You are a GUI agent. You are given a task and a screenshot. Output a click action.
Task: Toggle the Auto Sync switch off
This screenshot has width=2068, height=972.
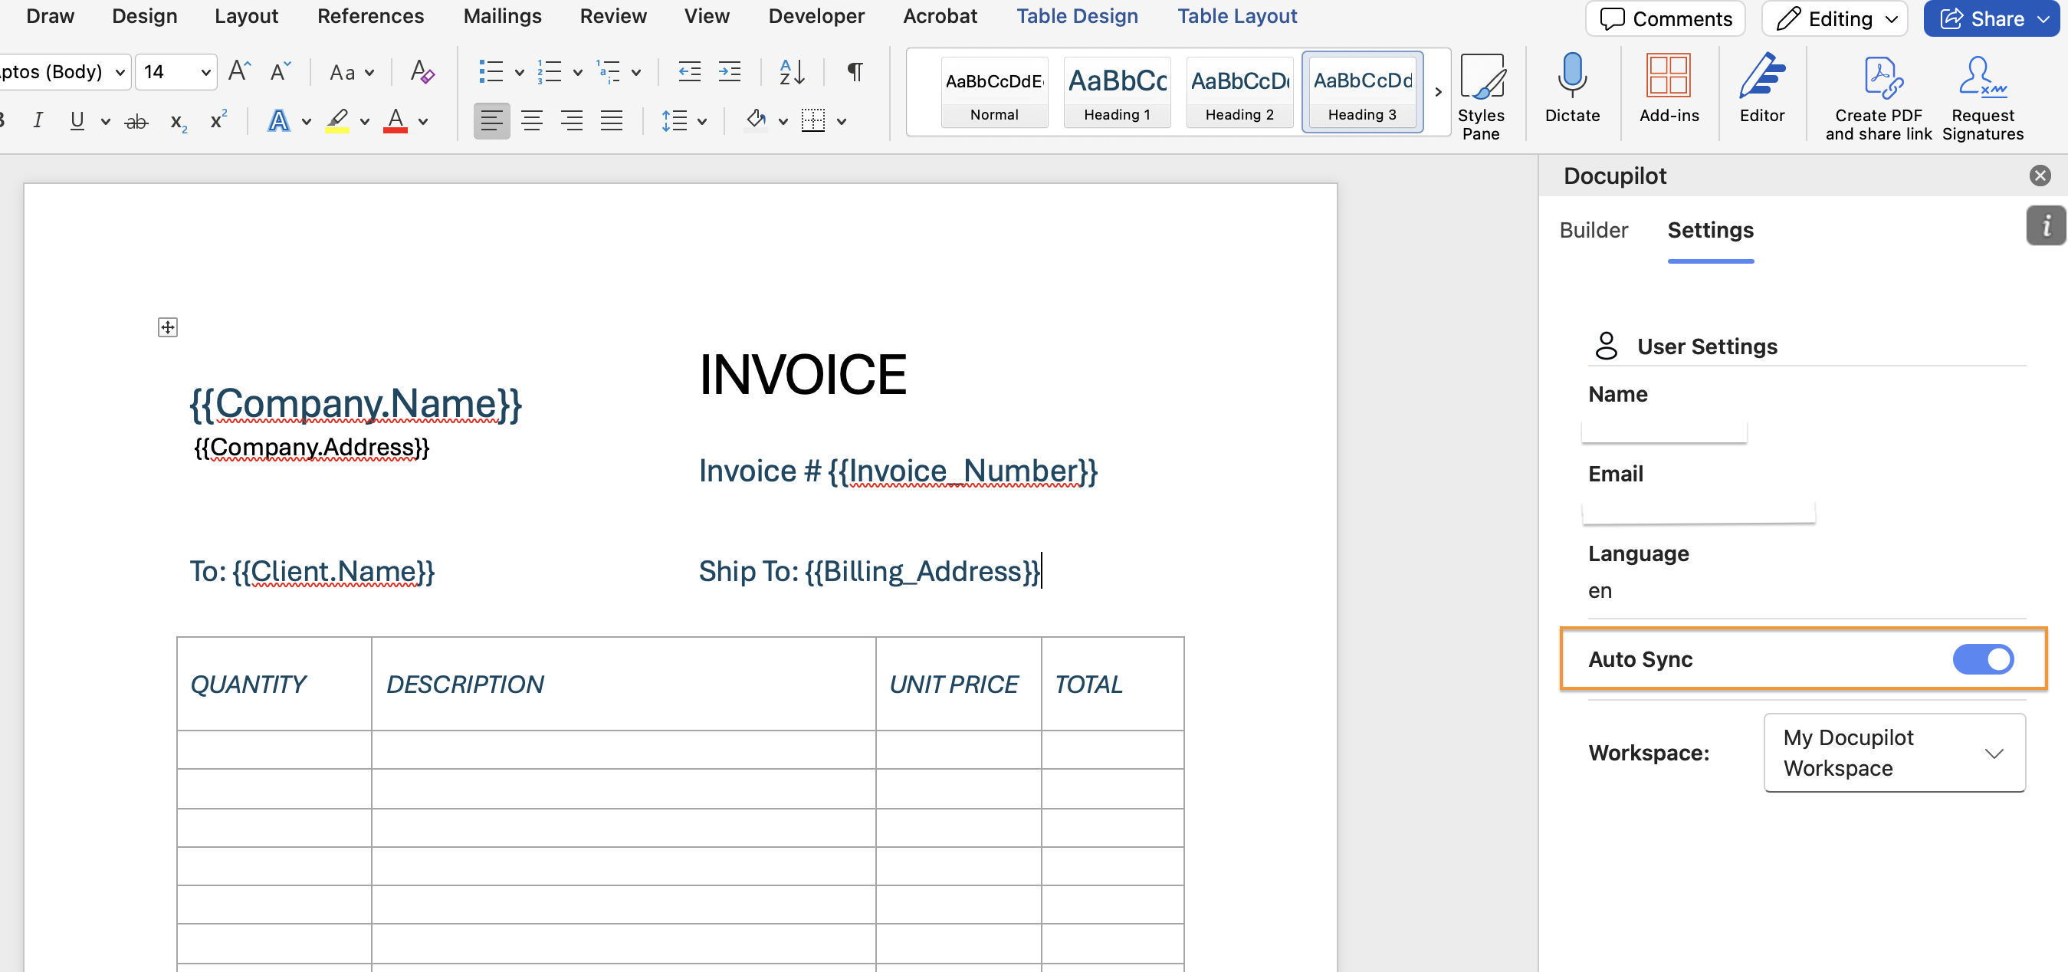[x=1982, y=659]
